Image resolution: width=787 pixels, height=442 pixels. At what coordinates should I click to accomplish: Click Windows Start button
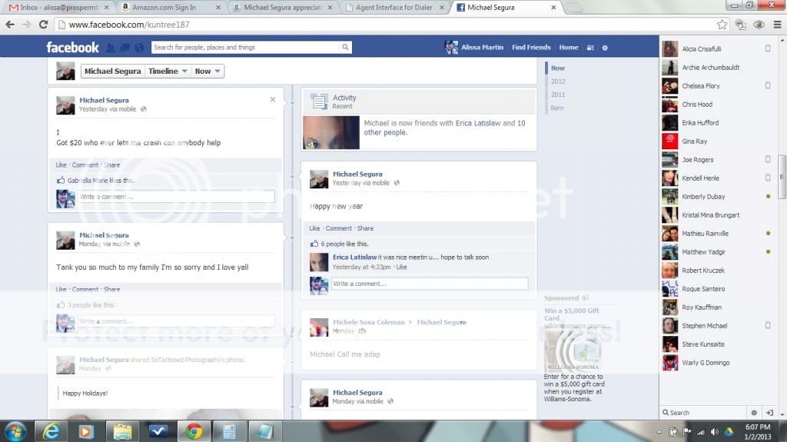(x=15, y=431)
